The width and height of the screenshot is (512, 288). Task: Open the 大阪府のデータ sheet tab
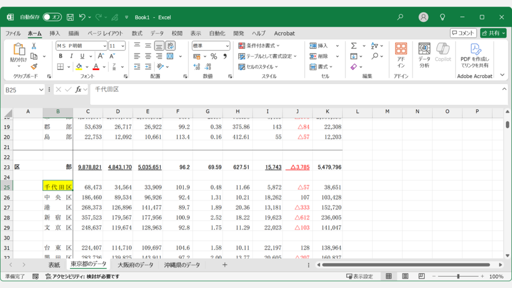(135, 265)
